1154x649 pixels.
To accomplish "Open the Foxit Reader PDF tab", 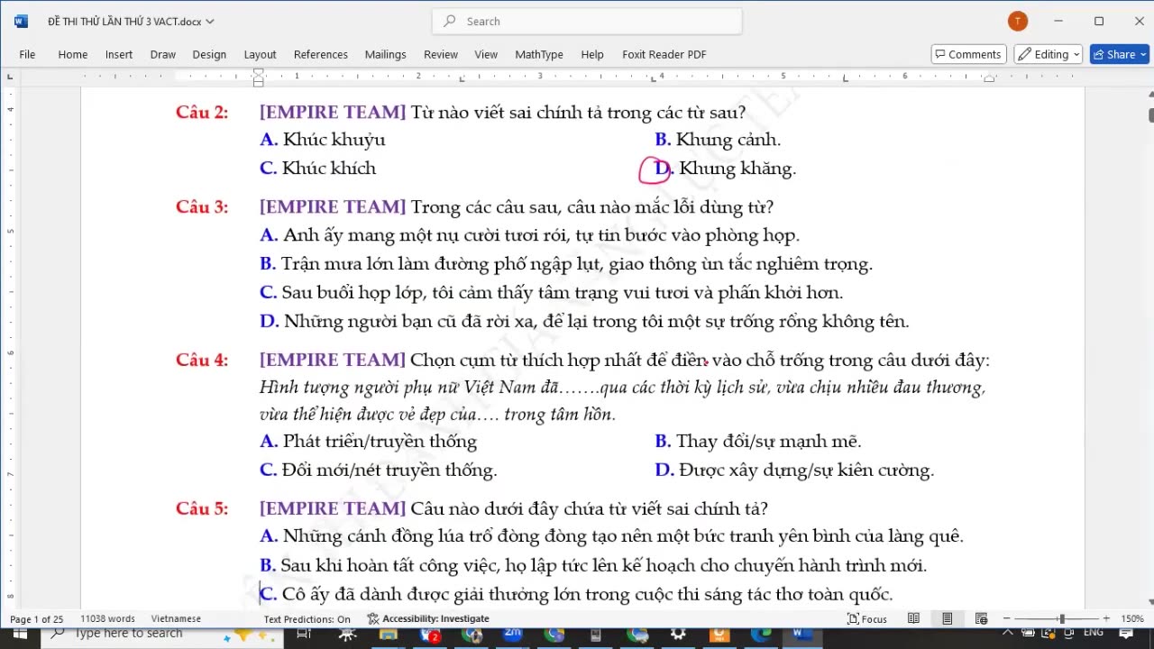I will pyautogui.click(x=664, y=54).
